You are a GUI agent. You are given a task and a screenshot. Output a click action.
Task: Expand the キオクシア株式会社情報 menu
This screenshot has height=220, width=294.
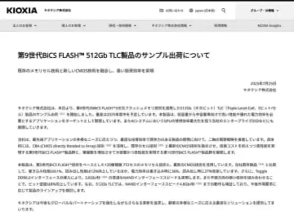171,25
